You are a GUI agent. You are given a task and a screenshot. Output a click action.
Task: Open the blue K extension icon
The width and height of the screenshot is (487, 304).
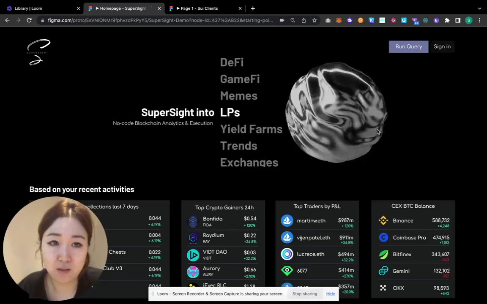click(371, 20)
